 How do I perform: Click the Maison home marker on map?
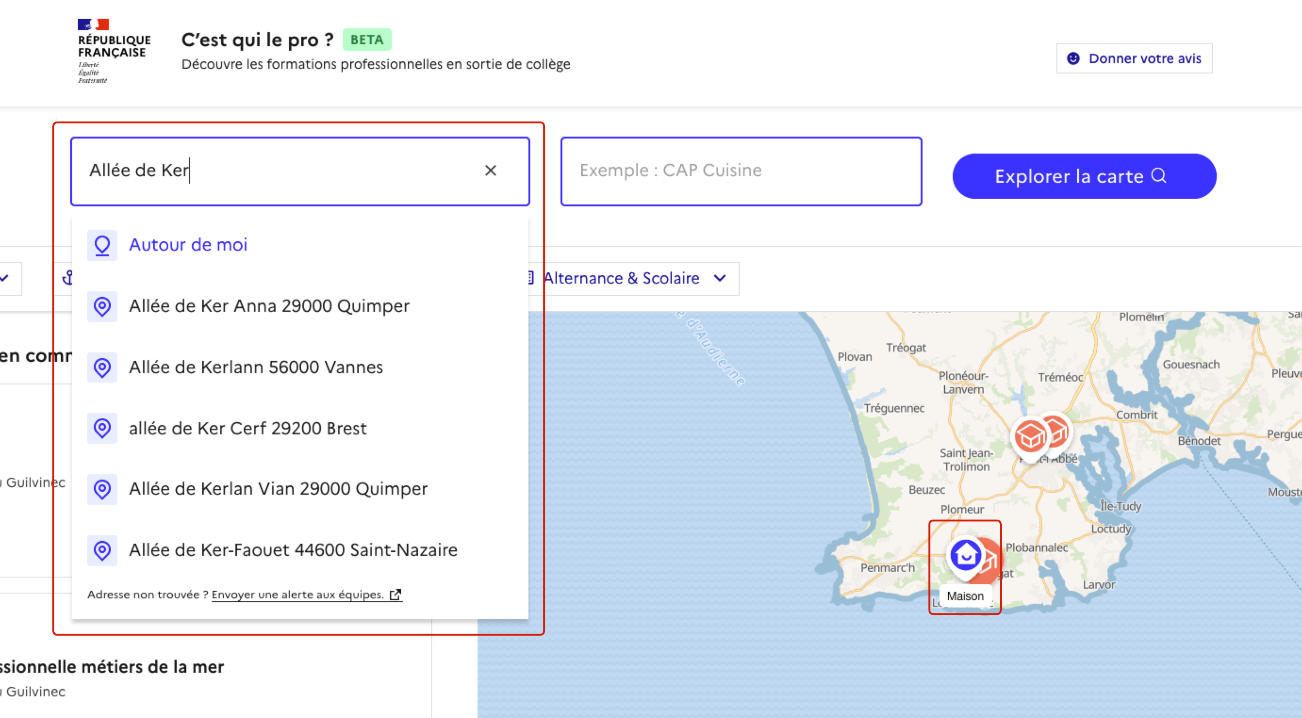(965, 555)
